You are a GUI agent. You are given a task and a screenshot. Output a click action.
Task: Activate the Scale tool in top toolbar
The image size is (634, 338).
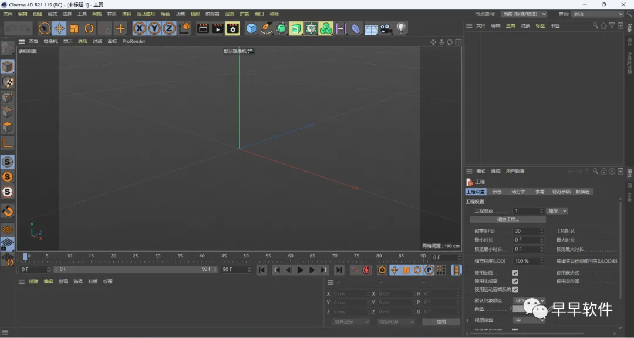(75, 28)
